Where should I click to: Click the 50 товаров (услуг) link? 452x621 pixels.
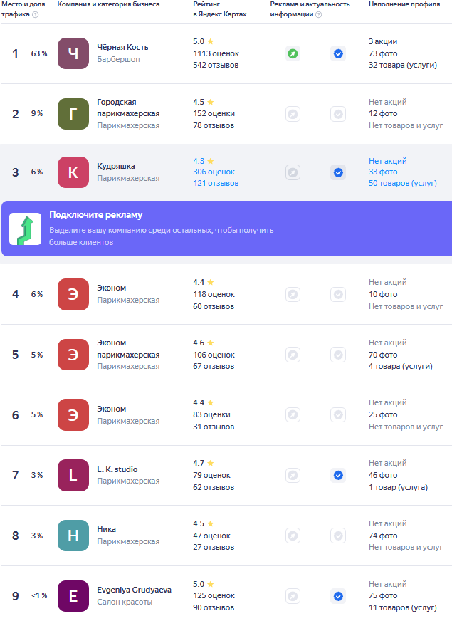click(x=402, y=183)
